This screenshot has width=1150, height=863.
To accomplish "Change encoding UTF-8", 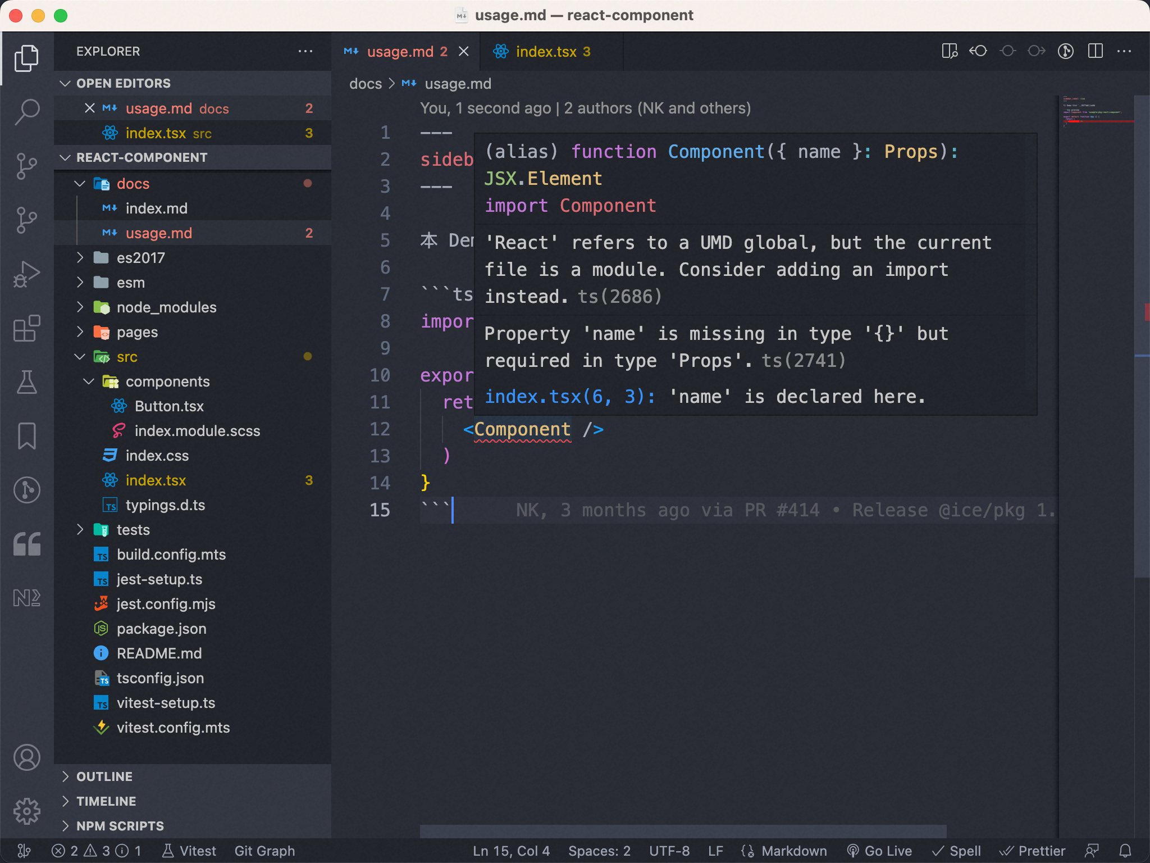I will click(669, 851).
